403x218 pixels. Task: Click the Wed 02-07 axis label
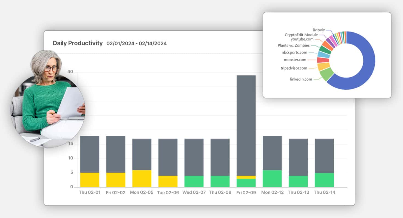tap(194, 192)
